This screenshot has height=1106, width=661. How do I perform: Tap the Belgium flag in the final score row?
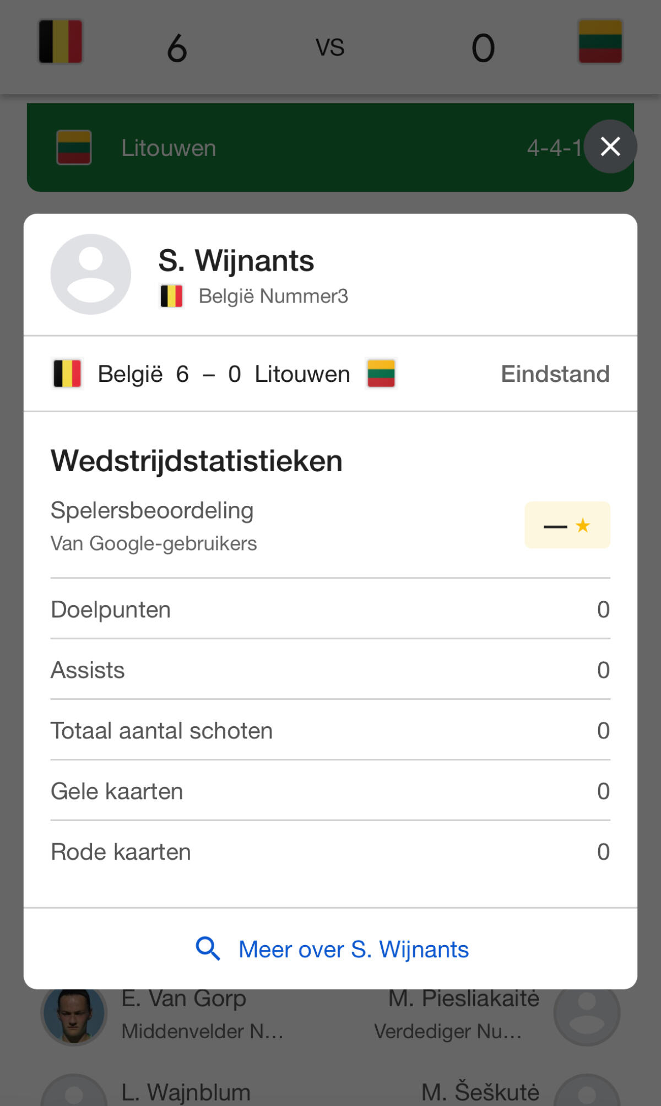67,374
